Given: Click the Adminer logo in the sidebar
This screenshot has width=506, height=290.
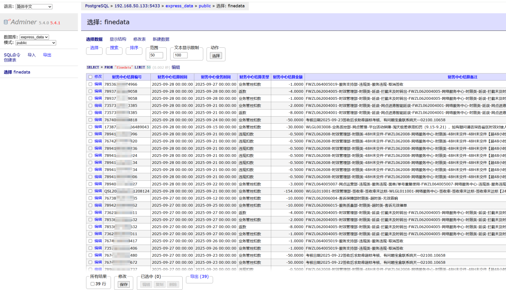Looking at the screenshot, I should (x=20, y=22).
